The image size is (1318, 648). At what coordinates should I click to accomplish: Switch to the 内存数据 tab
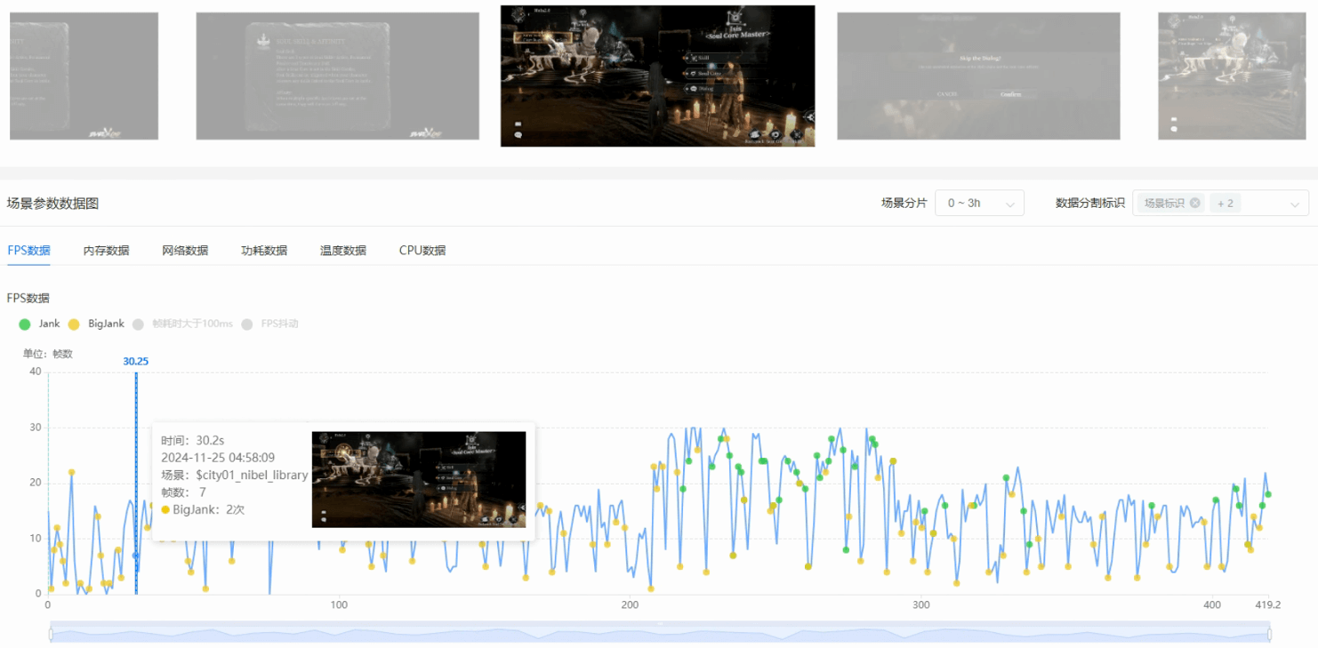pyautogui.click(x=106, y=250)
